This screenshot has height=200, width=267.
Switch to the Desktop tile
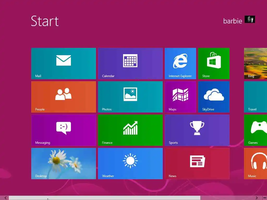coord(64,164)
